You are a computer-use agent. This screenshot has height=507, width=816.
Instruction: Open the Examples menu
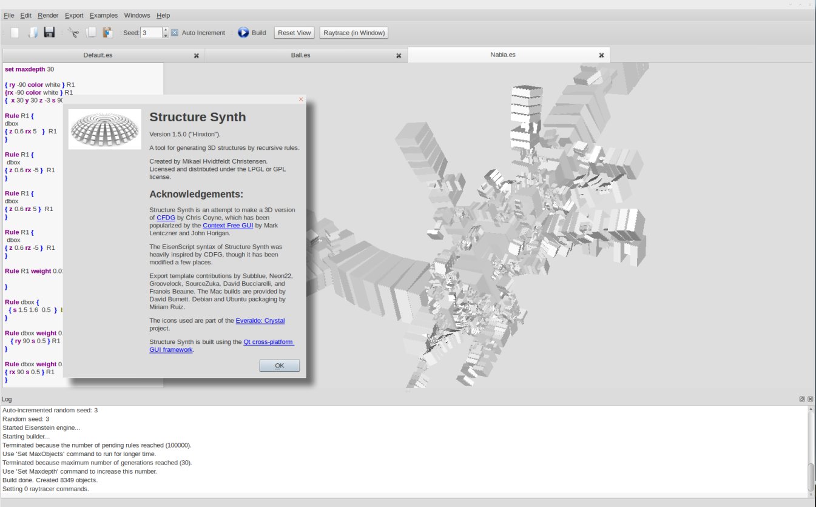[x=104, y=15]
